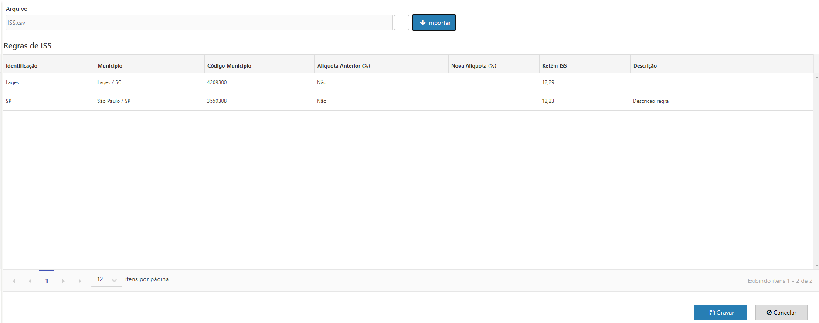Click the value 12,29 in Lages row
This screenshot has width=819, height=323.
(548, 82)
